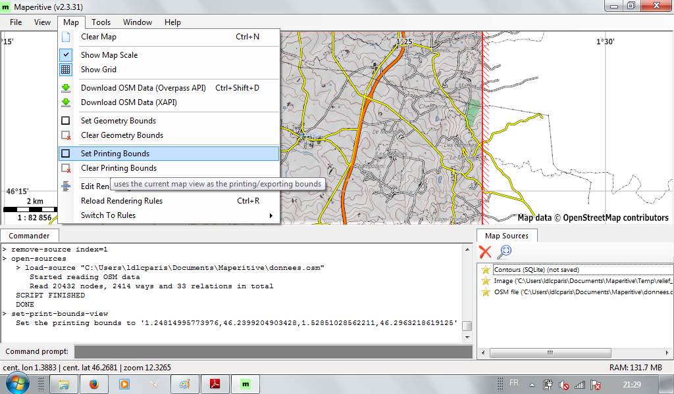The height and width of the screenshot is (394, 674).
Task: Open Firefox from the taskbar
Action: click(x=93, y=384)
